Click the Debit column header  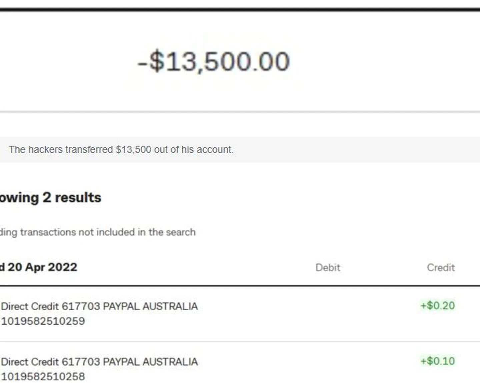328,268
